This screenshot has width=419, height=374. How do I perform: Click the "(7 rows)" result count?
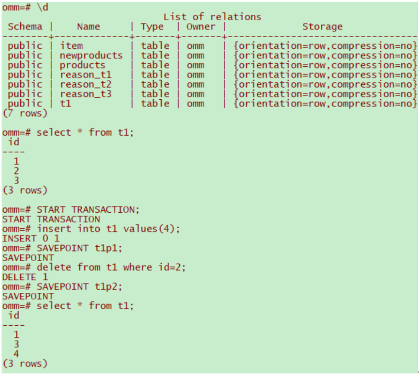pyautogui.click(x=25, y=113)
